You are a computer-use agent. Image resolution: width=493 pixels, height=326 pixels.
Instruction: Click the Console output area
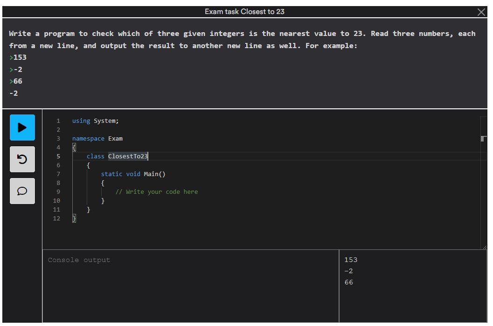click(191, 286)
